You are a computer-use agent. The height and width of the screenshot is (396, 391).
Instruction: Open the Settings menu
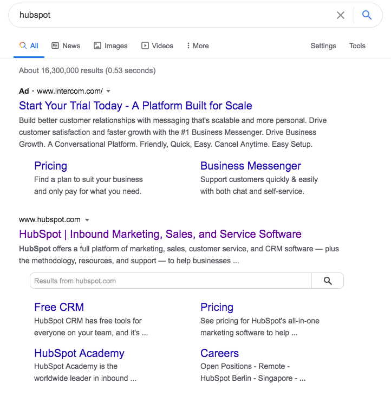click(x=323, y=46)
